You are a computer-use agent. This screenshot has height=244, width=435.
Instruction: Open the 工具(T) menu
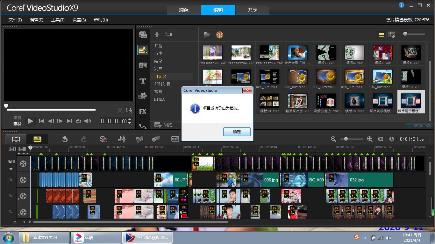[x=58, y=20]
